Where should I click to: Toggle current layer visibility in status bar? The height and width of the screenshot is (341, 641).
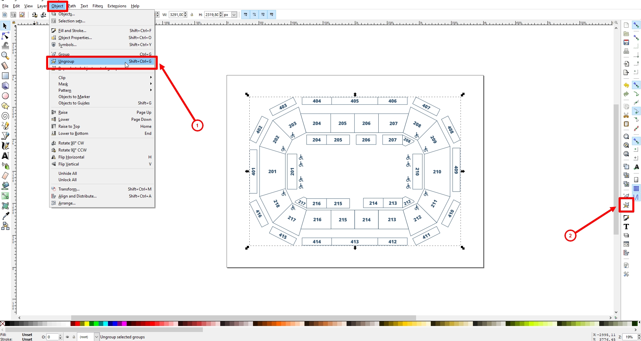[68, 337]
